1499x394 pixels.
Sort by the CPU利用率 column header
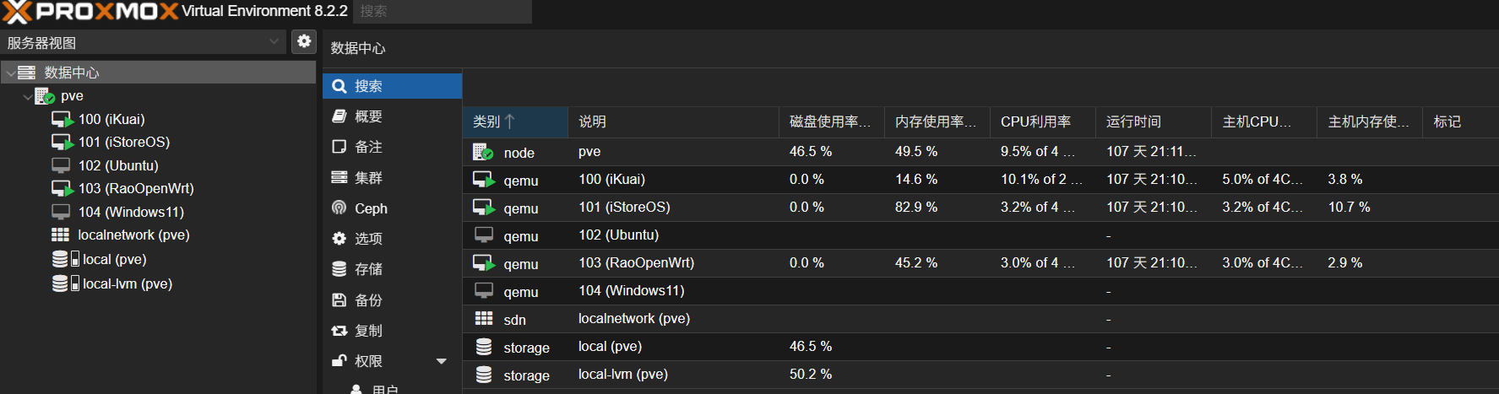click(1035, 121)
